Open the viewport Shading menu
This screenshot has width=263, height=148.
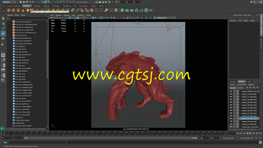click(59, 15)
